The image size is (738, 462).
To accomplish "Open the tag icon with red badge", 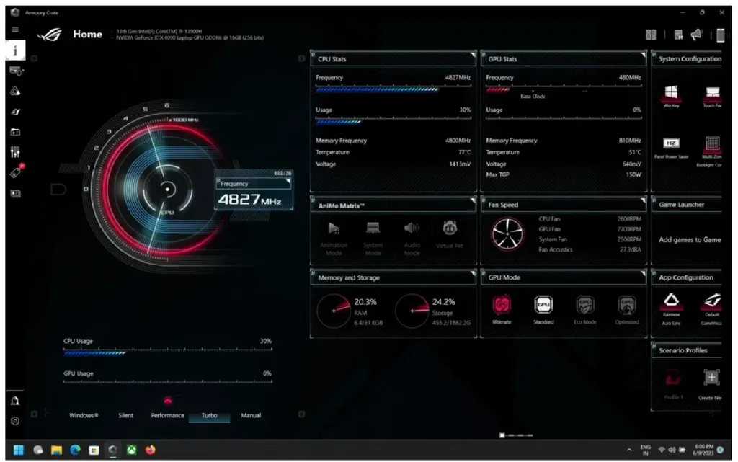I will (16, 172).
